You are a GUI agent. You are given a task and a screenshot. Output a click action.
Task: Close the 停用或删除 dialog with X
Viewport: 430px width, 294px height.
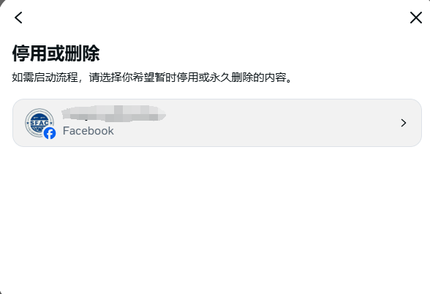tap(415, 18)
